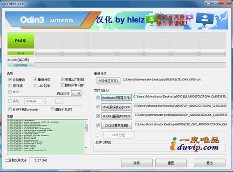Click the log scrollbar up arrow

click(x=86, y=122)
